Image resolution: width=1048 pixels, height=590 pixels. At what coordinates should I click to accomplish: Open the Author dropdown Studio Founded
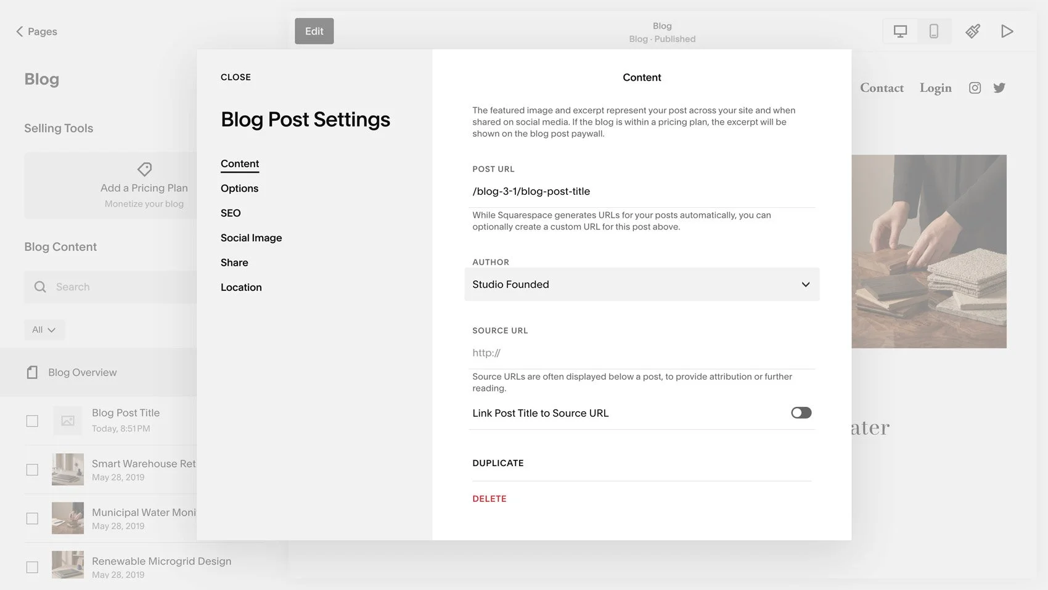point(642,284)
